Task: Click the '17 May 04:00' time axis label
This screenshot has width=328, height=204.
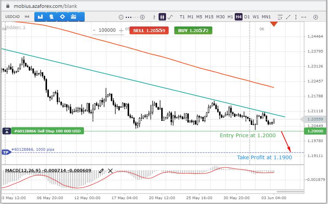Action: (125, 198)
